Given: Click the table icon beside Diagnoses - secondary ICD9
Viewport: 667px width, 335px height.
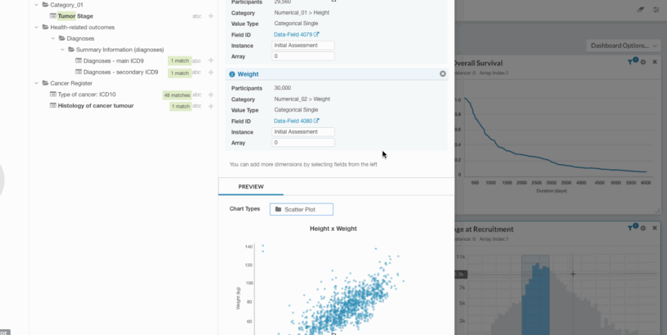Looking at the screenshot, I should tap(78, 72).
